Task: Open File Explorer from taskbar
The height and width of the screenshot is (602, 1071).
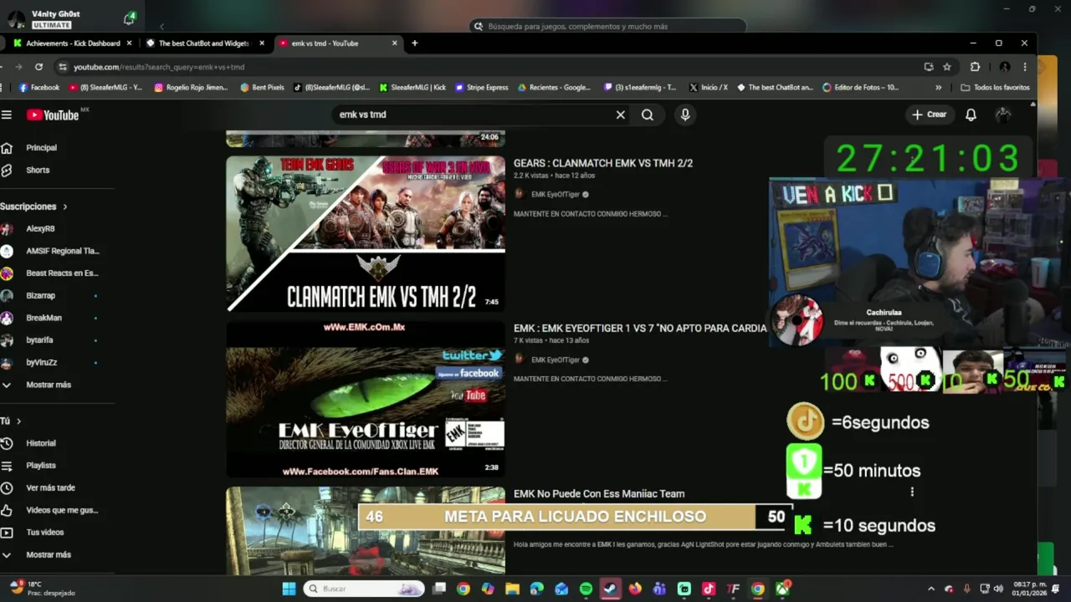Action: click(x=512, y=589)
